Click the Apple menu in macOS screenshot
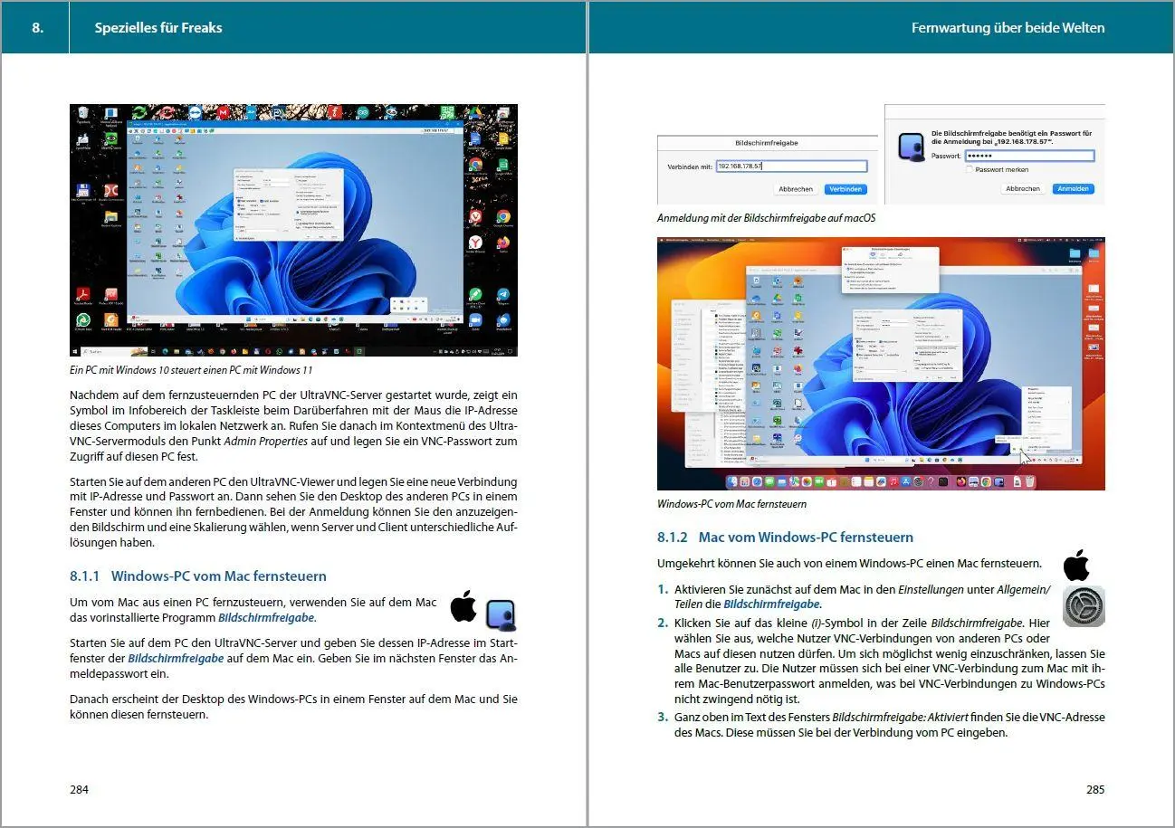This screenshot has height=828, width=1175. [x=664, y=240]
